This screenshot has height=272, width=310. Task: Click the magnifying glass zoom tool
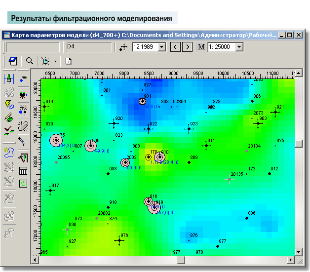pos(30,61)
